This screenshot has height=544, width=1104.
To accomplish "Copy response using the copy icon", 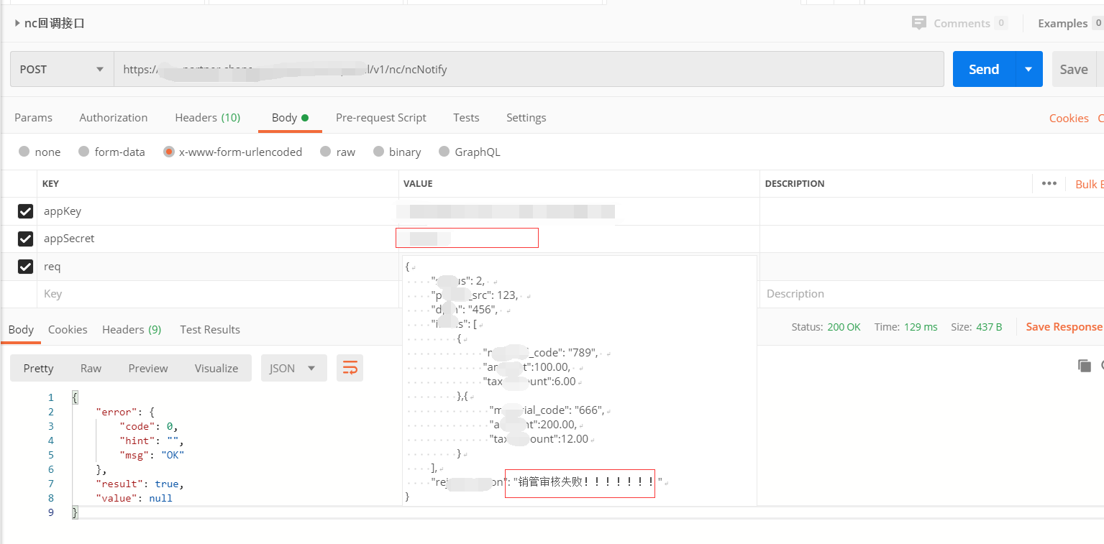I will pyautogui.click(x=1085, y=366).
